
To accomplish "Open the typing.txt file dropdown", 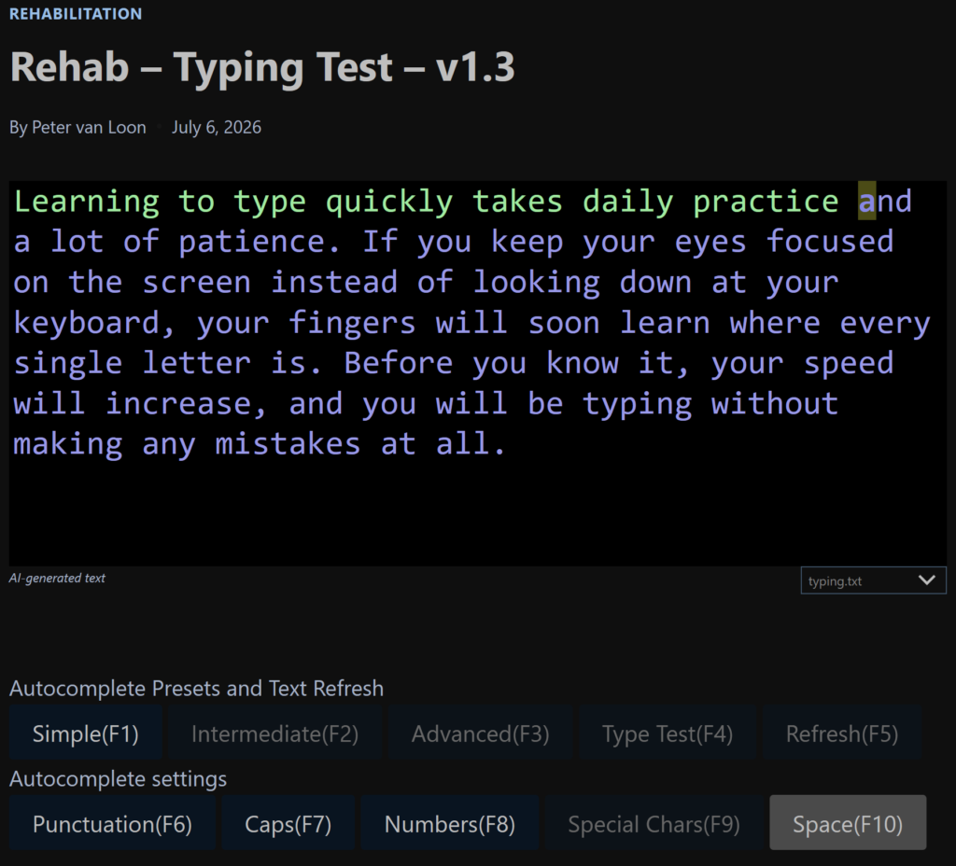I will [x=873, y=580].
